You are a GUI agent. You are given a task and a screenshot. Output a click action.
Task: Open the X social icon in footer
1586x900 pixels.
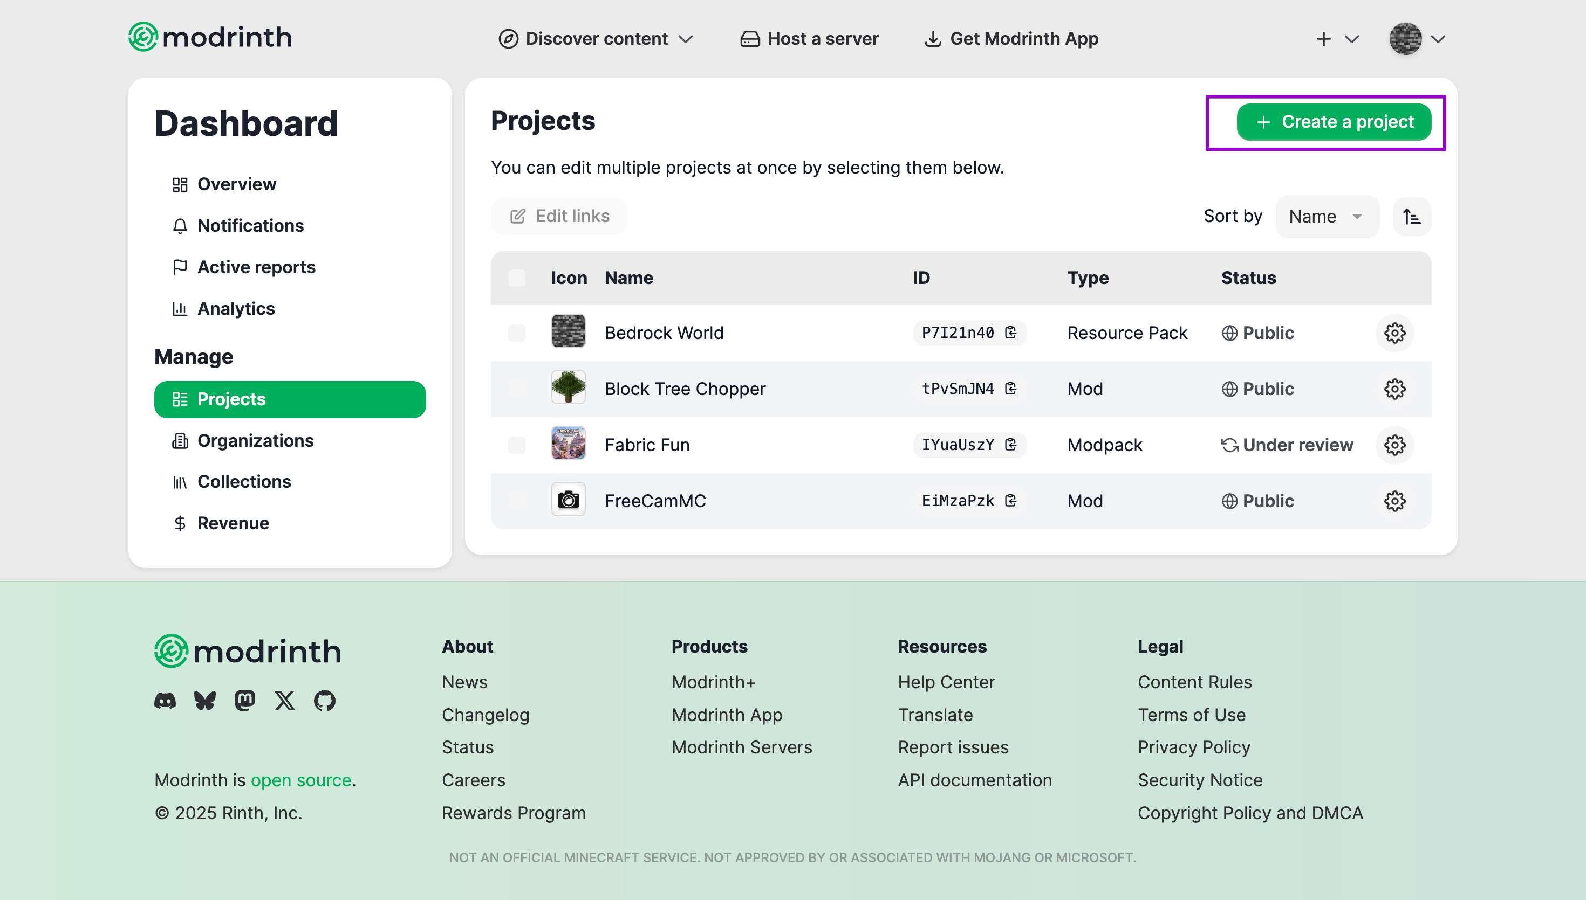click(284, 701)
